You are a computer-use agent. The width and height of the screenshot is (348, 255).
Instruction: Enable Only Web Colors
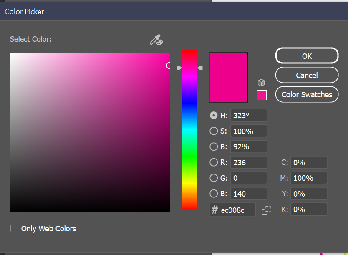pos(14,228)
